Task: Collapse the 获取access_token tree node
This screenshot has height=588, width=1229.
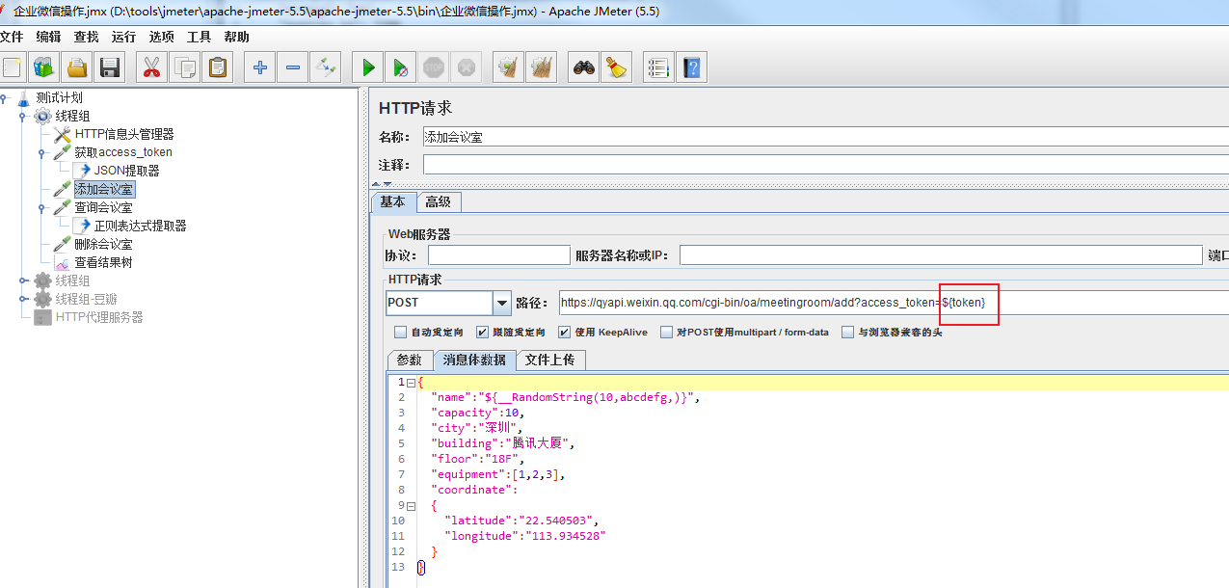Action: tap(41, 152)
